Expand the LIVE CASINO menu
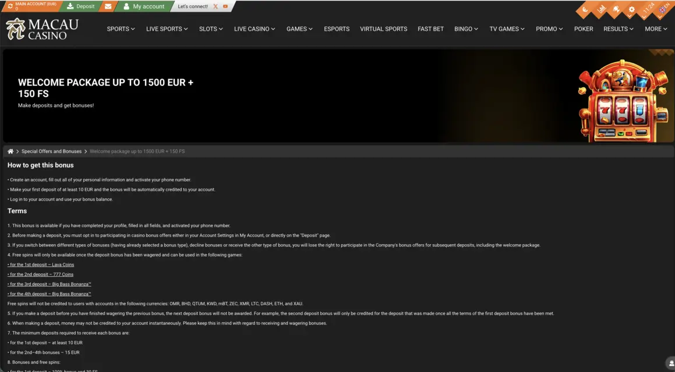The image size is (675, 372). coord(255,29)
